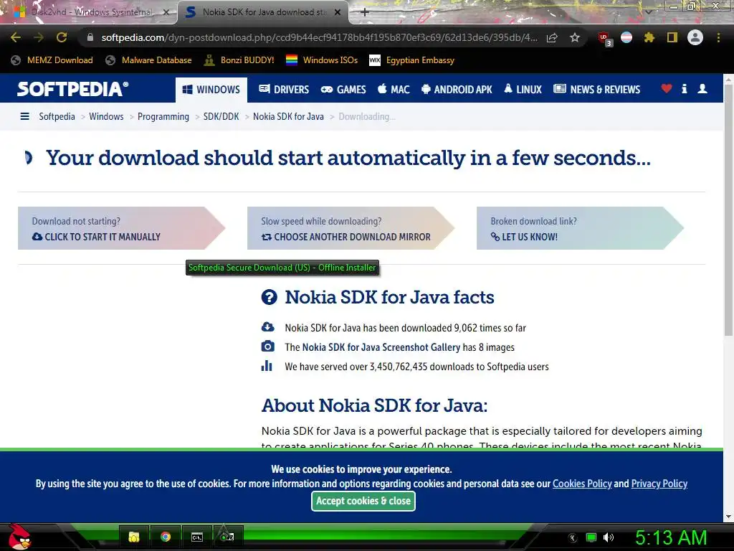Screen dimensions: 734x551
Task: Switch to the Disk2vhd Windows Sysinternals tab
Action: pyautogui.click(x=90, y=12)
